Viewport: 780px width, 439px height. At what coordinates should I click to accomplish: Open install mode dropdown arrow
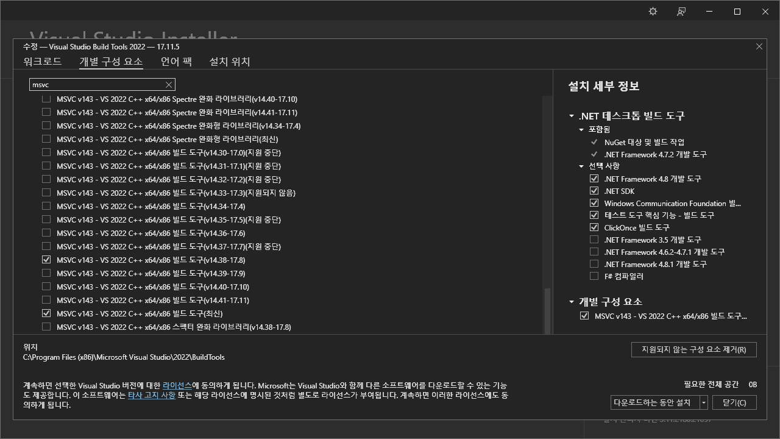[x=704, y=402]
